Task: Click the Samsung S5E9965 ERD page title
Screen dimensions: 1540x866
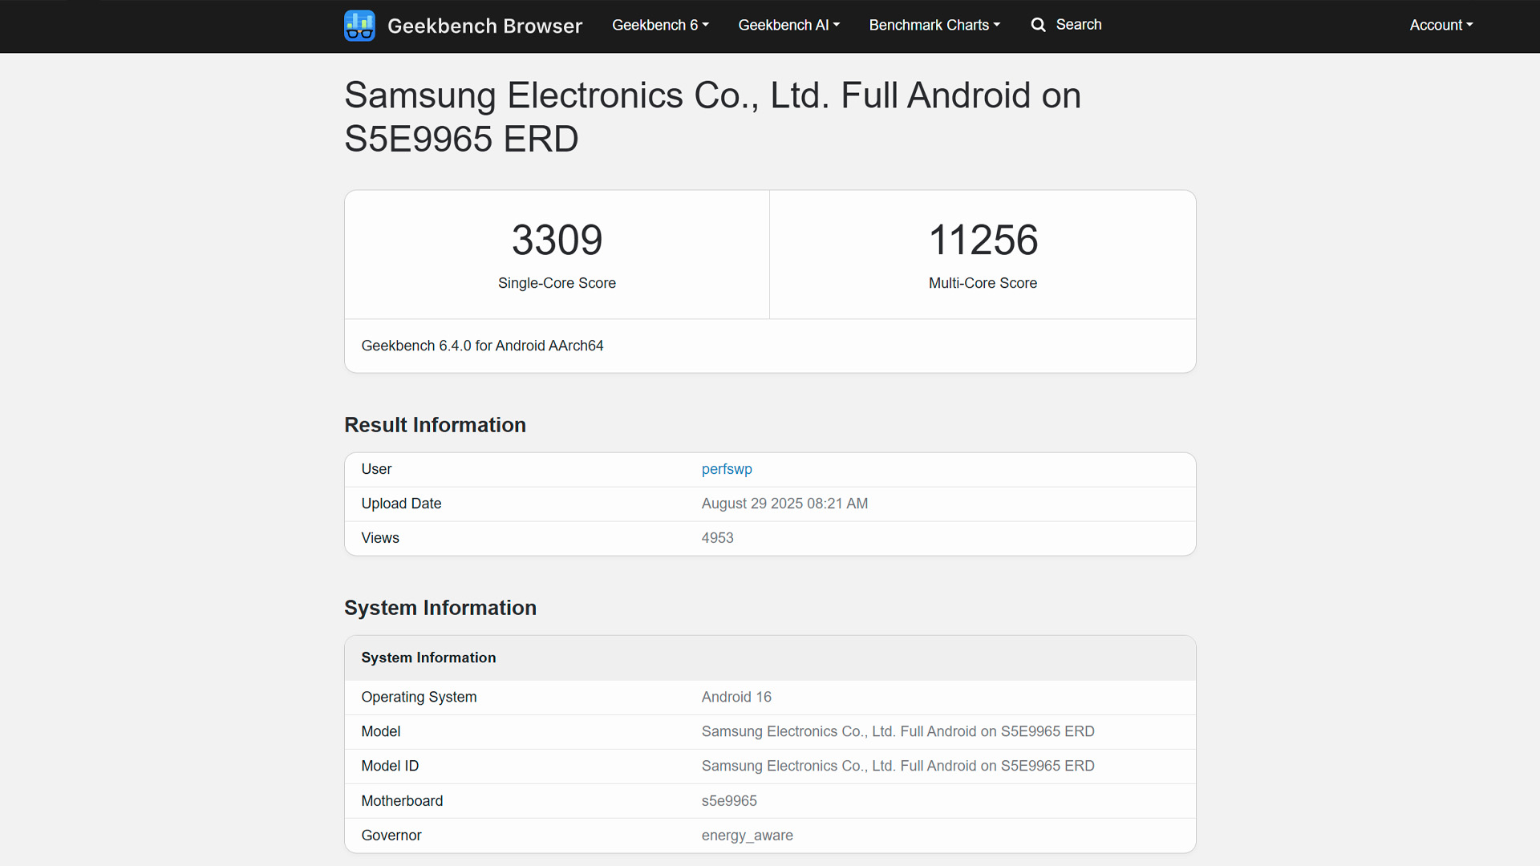Action: click(712, 117)
